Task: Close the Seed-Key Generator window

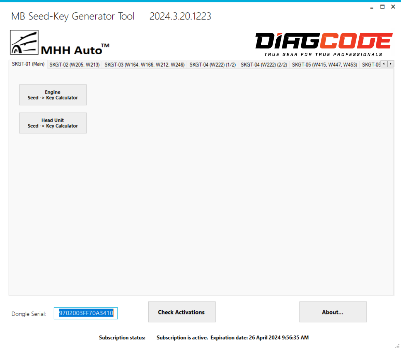Action: coord(393,6)
